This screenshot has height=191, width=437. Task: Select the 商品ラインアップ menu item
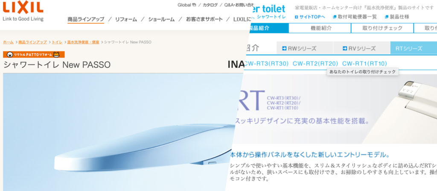pos(86,19)
